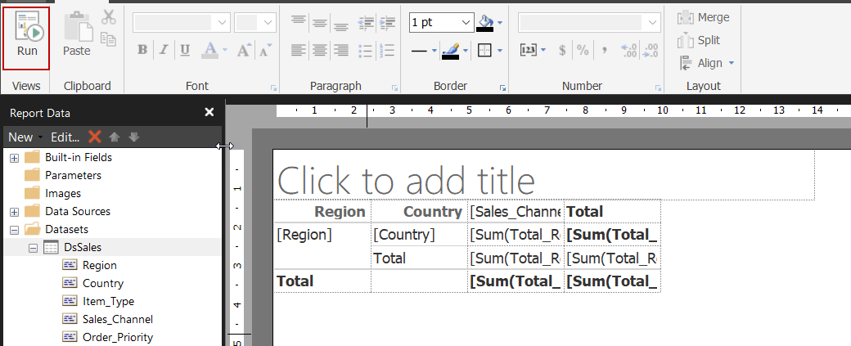
Task: Collapse the Datasets folder
Action: tap(14, 230)
